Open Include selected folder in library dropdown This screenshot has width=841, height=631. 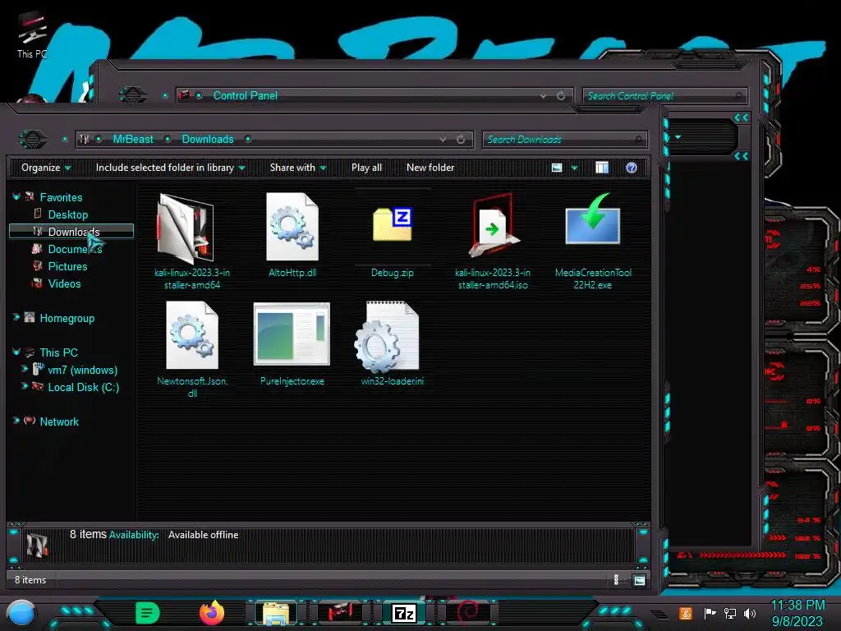(170, 168)
